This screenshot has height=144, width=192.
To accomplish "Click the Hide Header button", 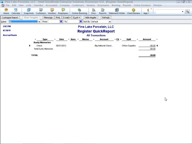I will [91, 18].
